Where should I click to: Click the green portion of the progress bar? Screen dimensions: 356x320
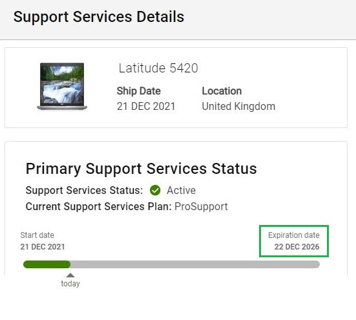tap(47, 264)
